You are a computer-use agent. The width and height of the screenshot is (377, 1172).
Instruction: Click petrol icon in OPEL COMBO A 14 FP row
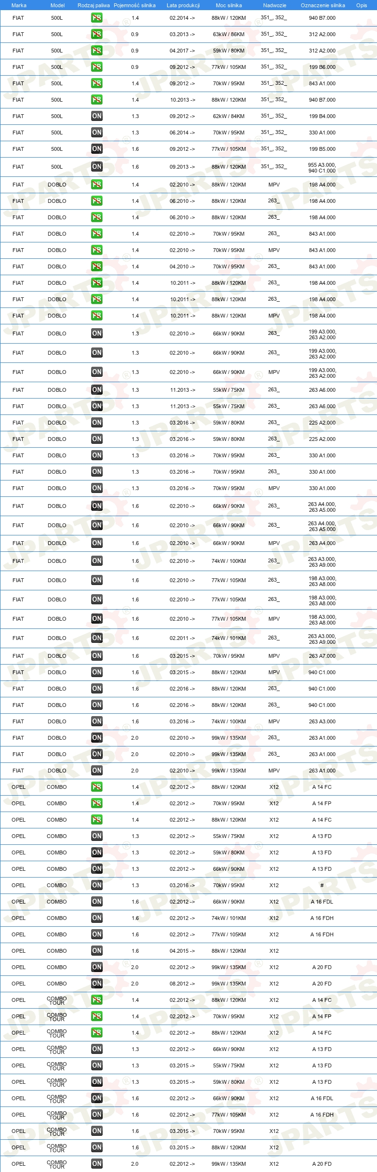(96, 803)
